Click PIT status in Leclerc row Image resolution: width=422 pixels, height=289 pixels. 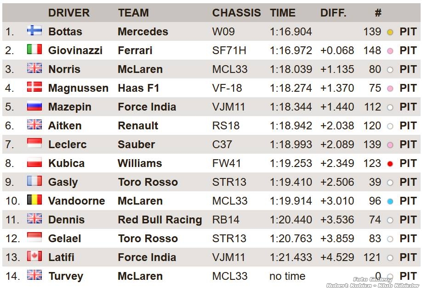tap(408, 144)
